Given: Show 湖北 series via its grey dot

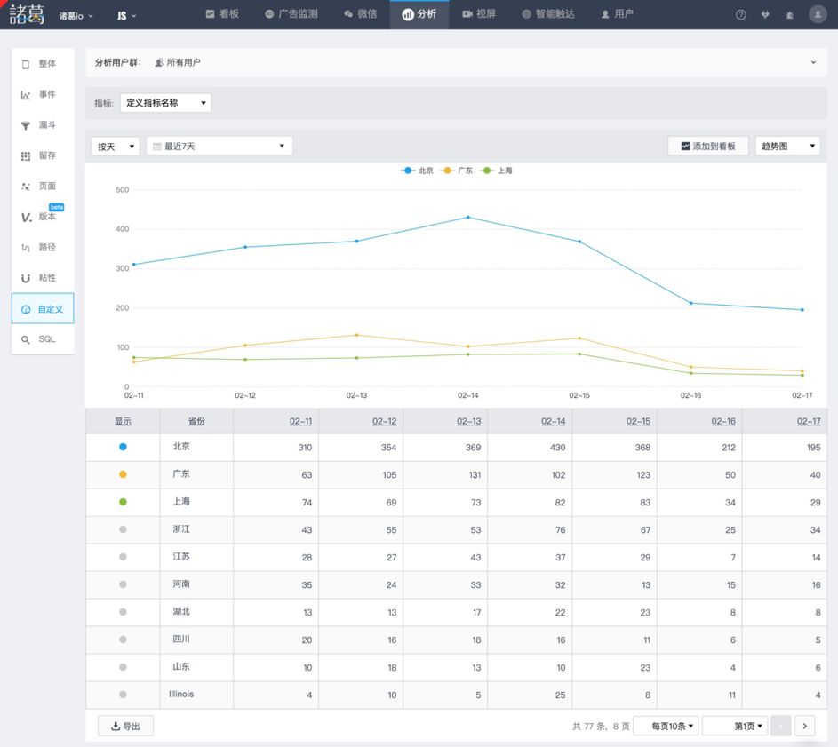Looking at the screenshot, I should pos(123,612).
